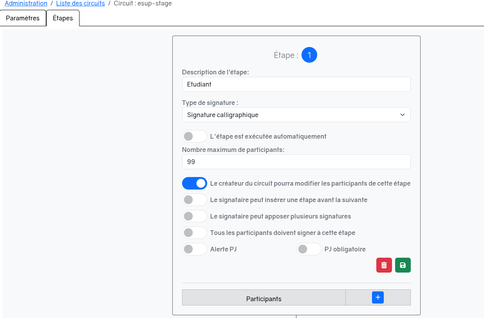Enable multiple signatures per signer switch

point(194,216)
